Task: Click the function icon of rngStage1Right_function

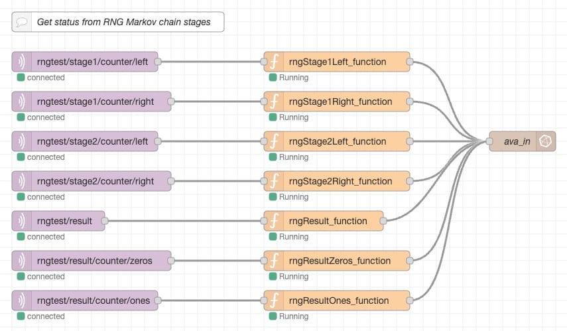Action: 275,101
